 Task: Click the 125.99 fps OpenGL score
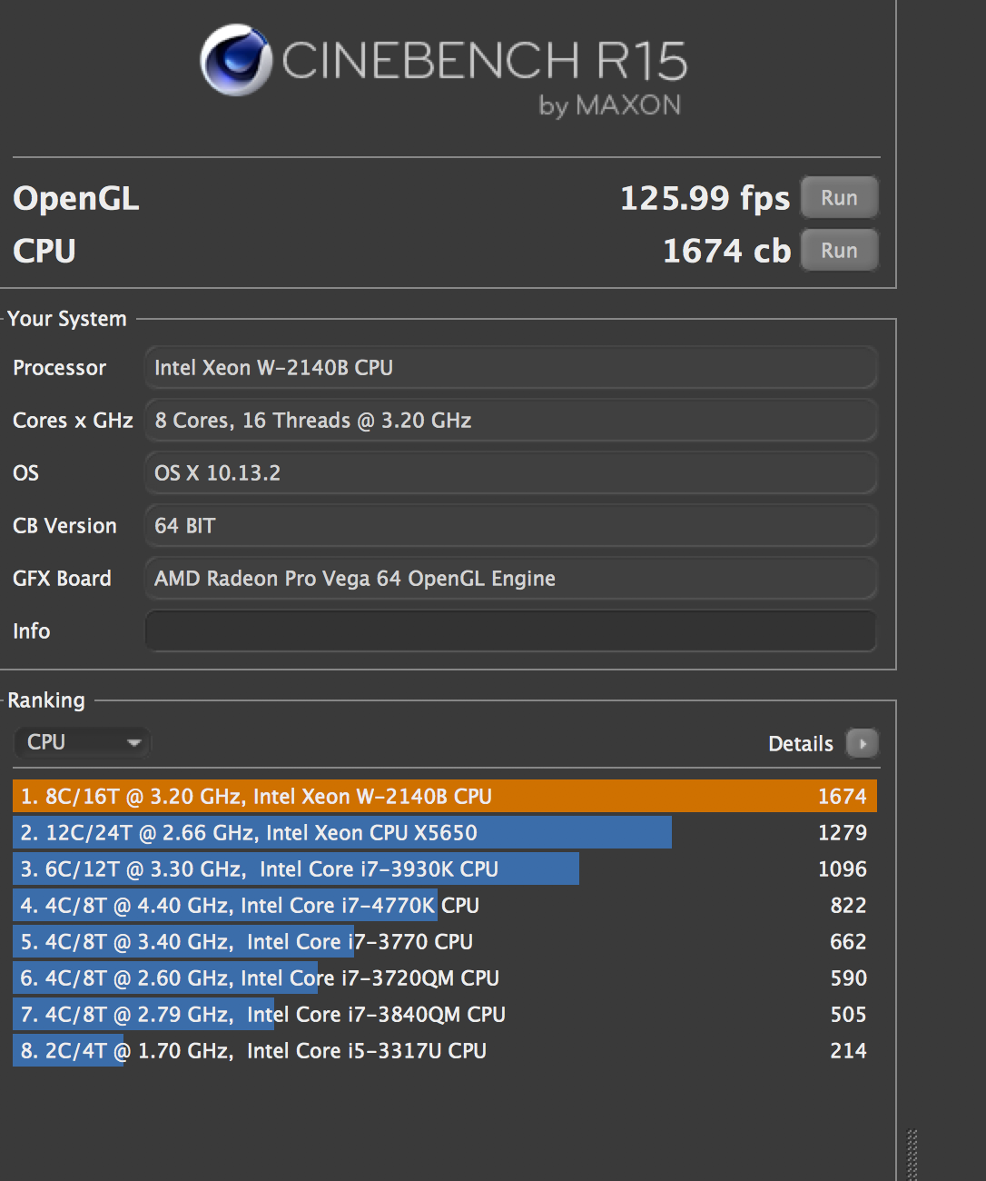(705, 198)
